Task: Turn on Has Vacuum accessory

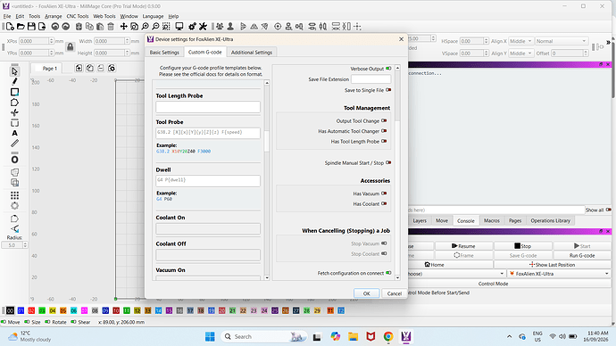Action: 384,194
